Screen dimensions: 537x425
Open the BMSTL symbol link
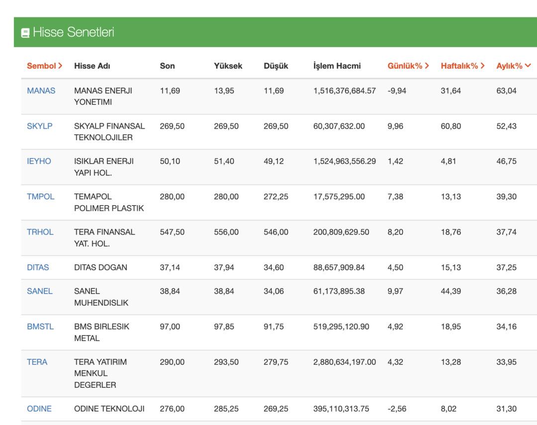[40, 326]
